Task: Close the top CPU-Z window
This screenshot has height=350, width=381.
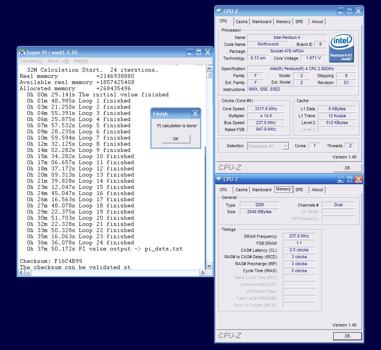Action: click(358, 11)
